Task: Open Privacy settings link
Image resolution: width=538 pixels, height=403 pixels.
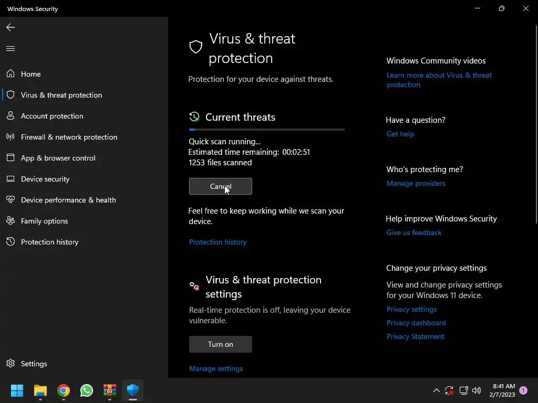Action: [x=411, y=309]
